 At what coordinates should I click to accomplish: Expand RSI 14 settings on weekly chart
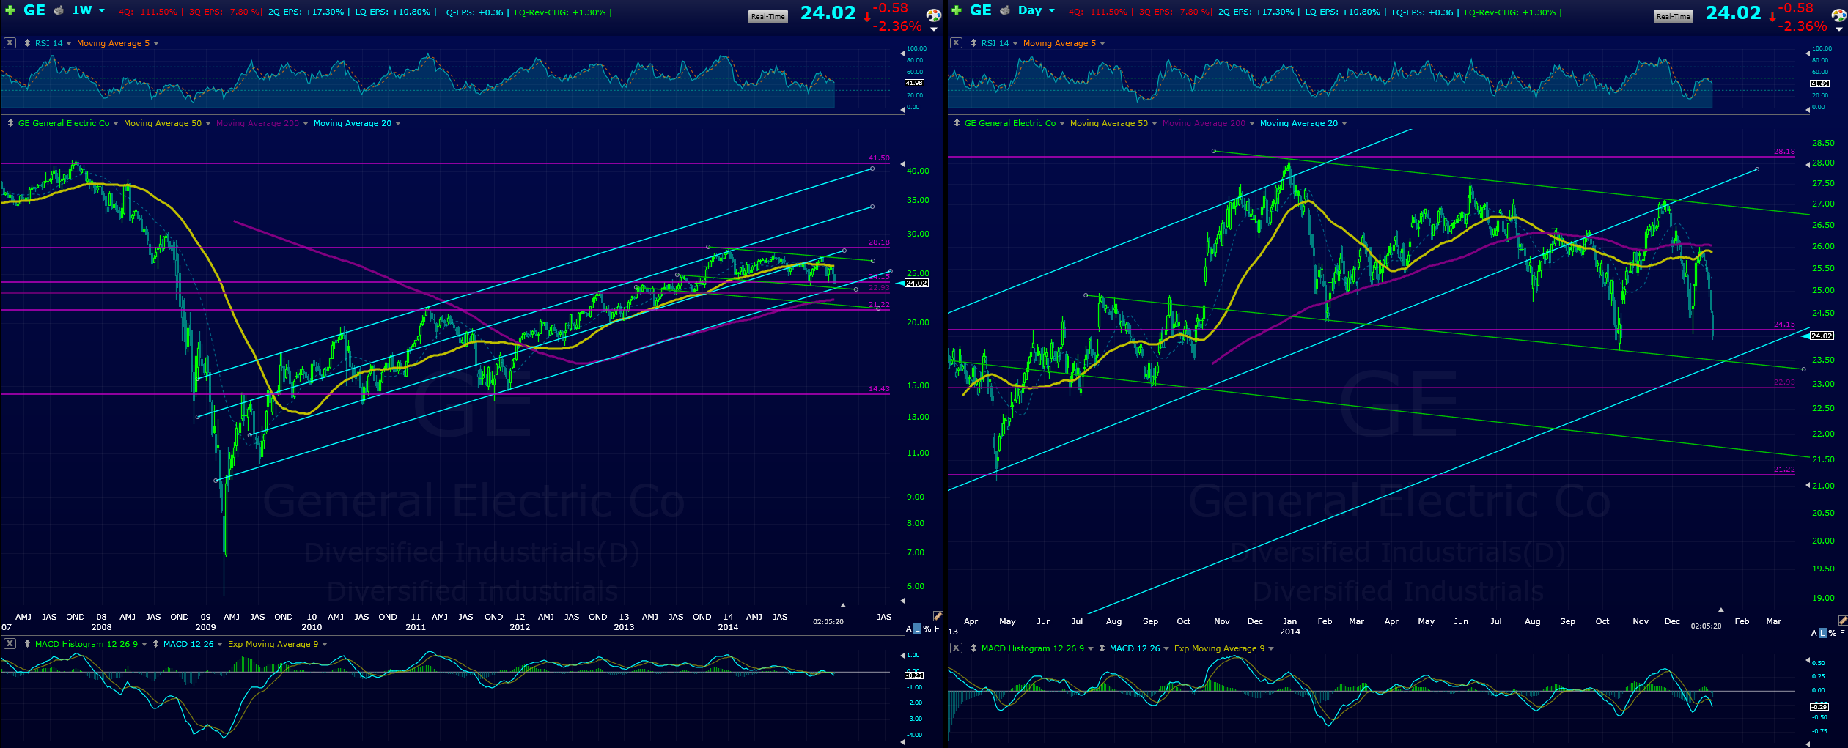(69, 43)
